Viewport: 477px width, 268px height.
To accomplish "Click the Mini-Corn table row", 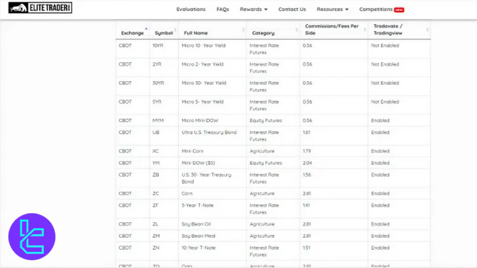I will (272, 151).
